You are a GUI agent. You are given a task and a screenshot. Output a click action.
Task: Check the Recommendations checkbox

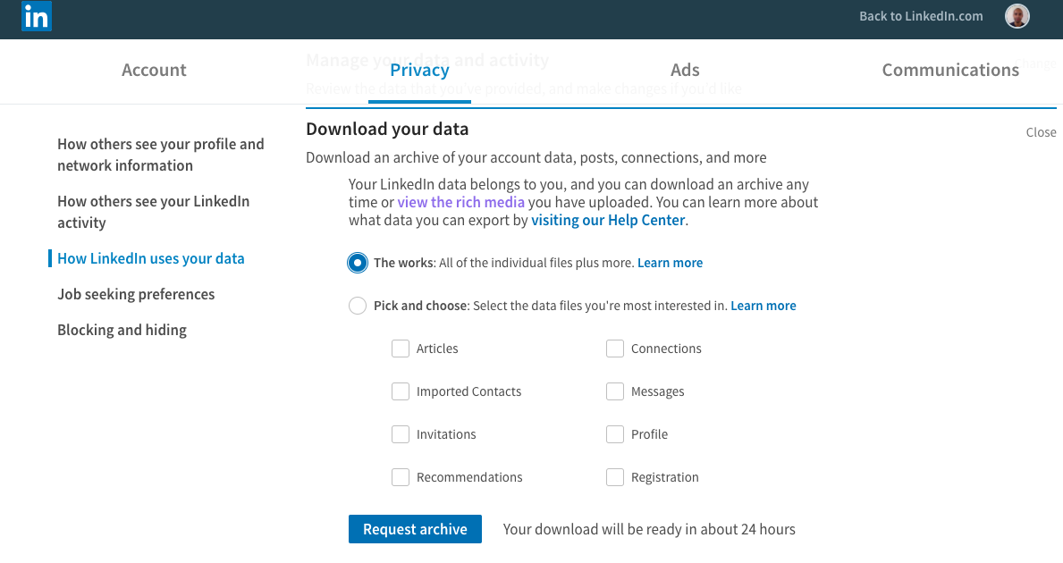401,477
